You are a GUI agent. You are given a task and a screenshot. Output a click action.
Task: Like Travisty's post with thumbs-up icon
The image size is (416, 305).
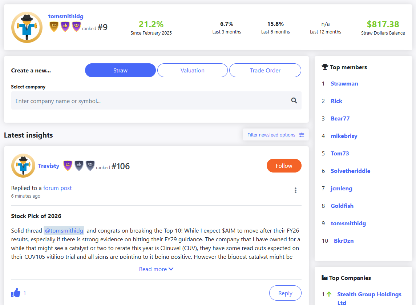pos(16,293)
